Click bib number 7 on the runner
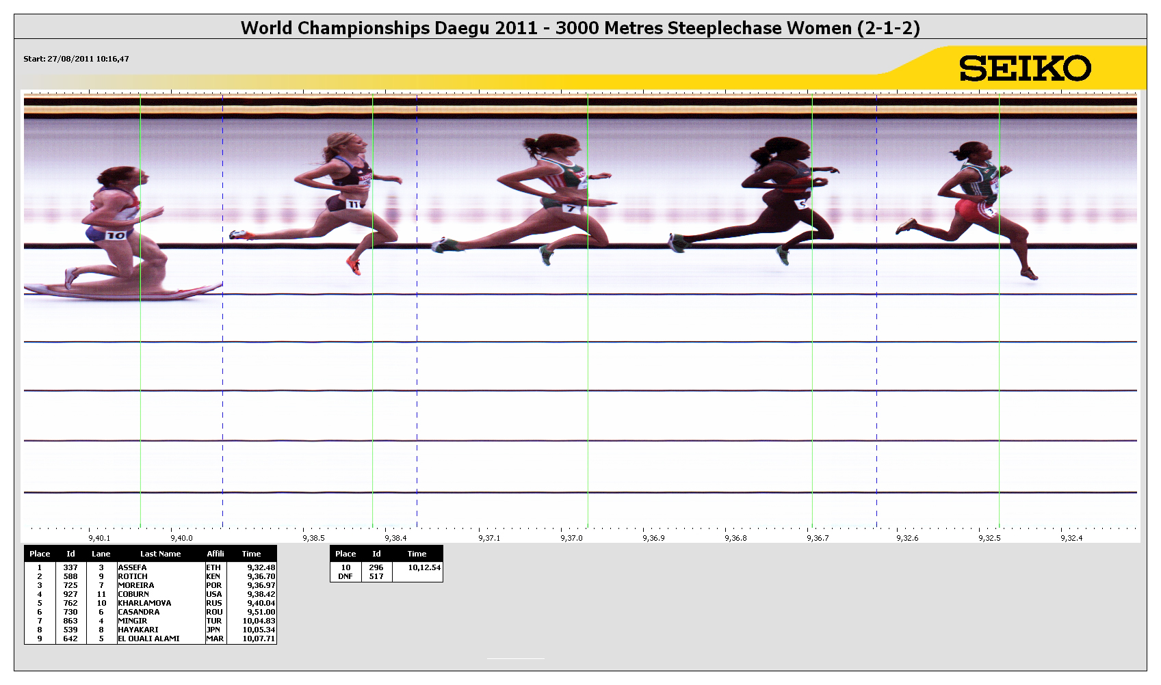This screenshot has width=1161, height=685. tap(571, 209)
